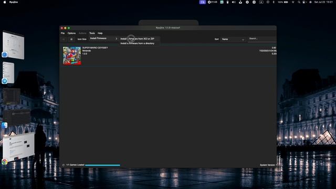Click the Chrome app icon in Stage Manager
This screenshot has width=336, height=189.
click(5, 162)
